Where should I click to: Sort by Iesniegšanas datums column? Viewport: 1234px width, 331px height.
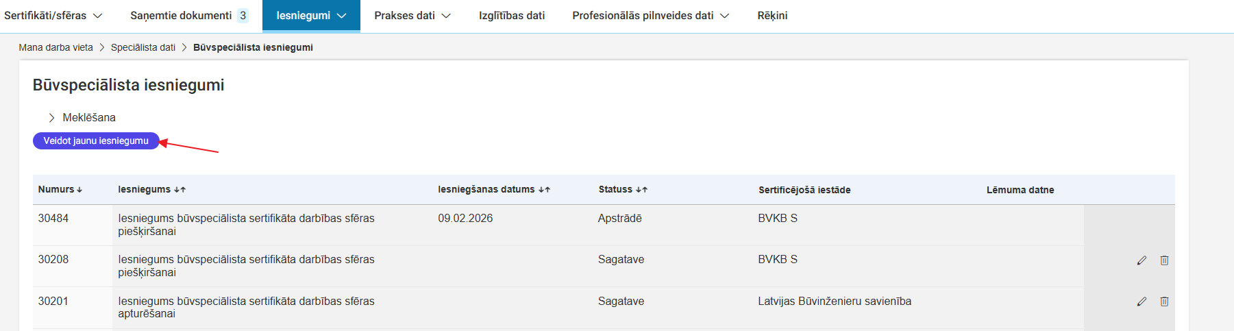point(494,190)
